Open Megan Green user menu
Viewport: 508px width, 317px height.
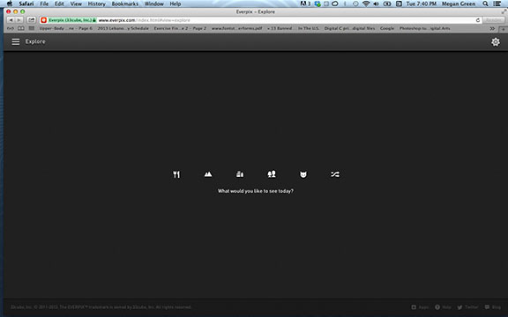(459, 4)
